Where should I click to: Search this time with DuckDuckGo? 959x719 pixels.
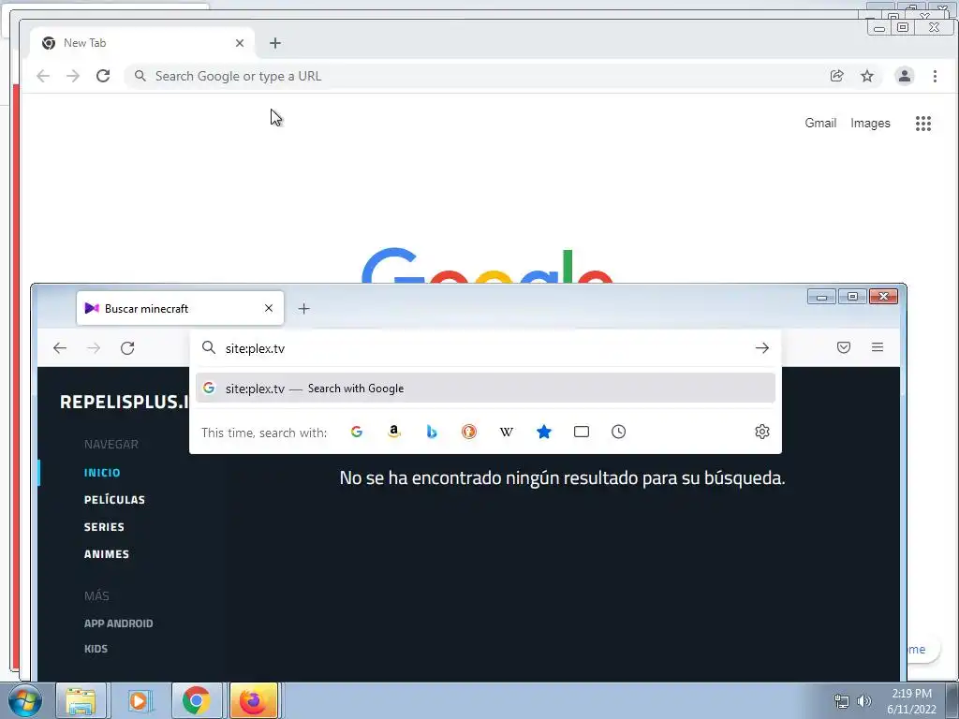[x=469, y=432]
